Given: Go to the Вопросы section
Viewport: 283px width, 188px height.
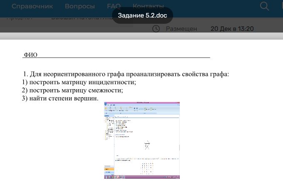Looking at the screenshot, I should pos(79,6).
